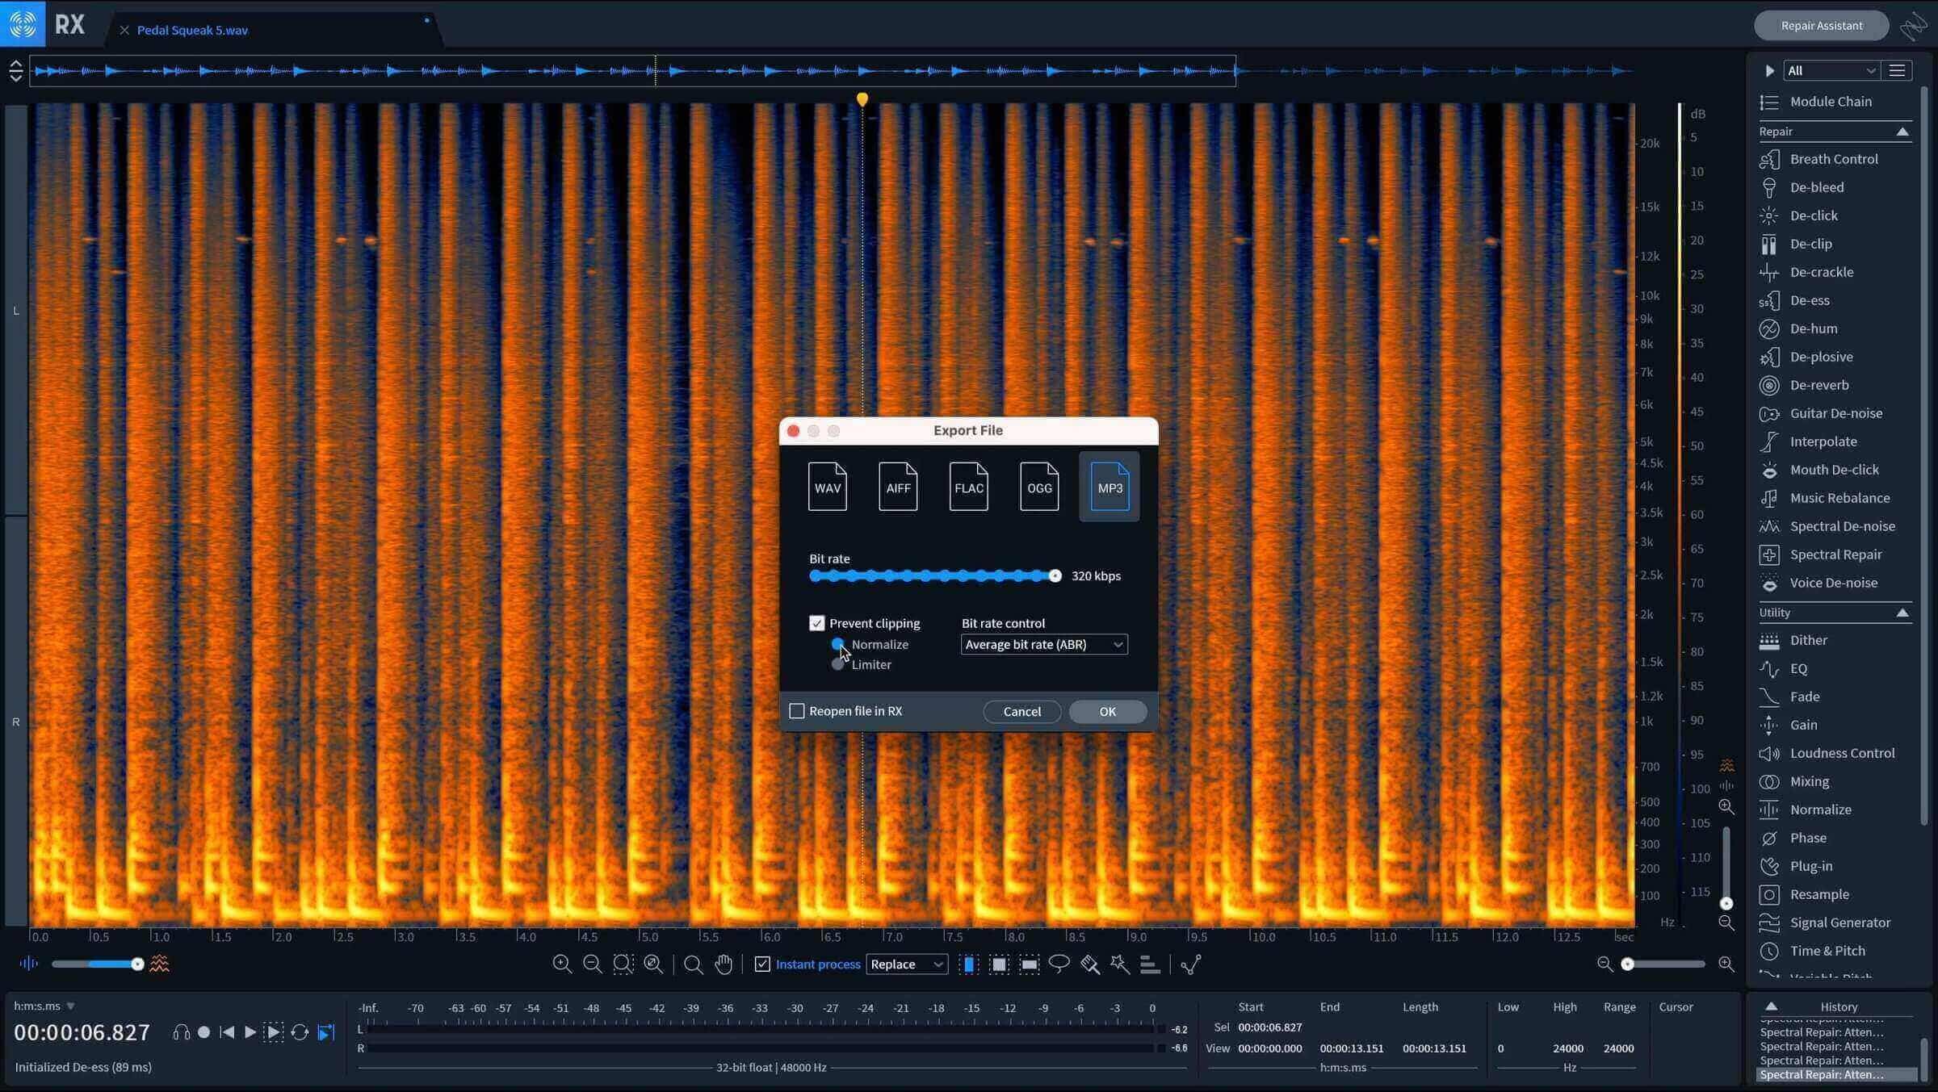Select the magic wand tool

tap(1119, 964)
